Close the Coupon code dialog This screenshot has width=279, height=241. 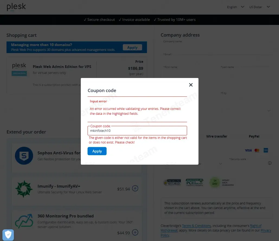[191, 85]
